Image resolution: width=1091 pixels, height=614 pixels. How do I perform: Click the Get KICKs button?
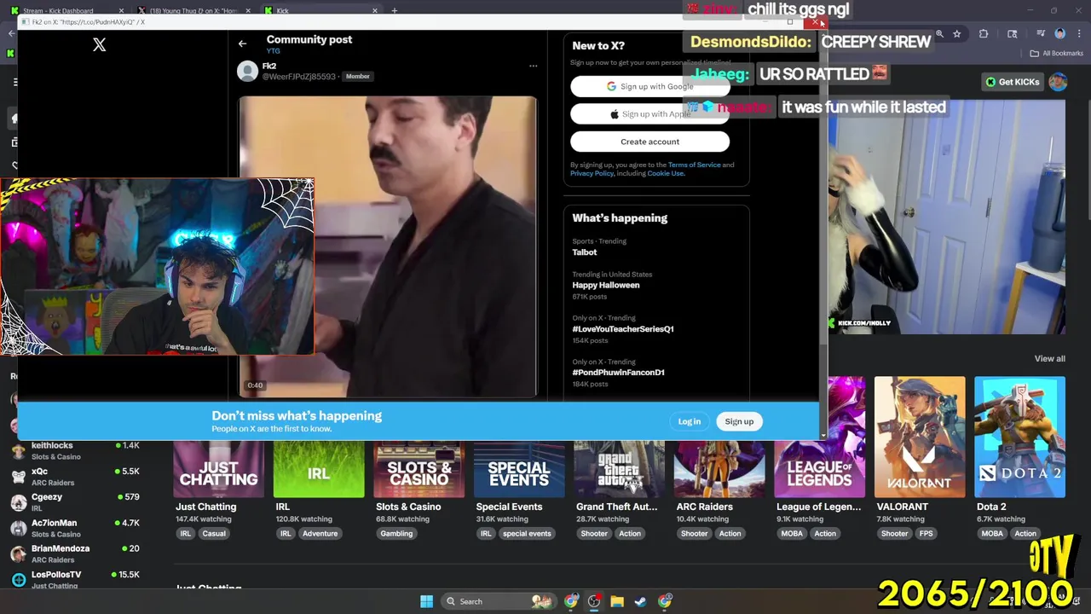[1013, 82]
